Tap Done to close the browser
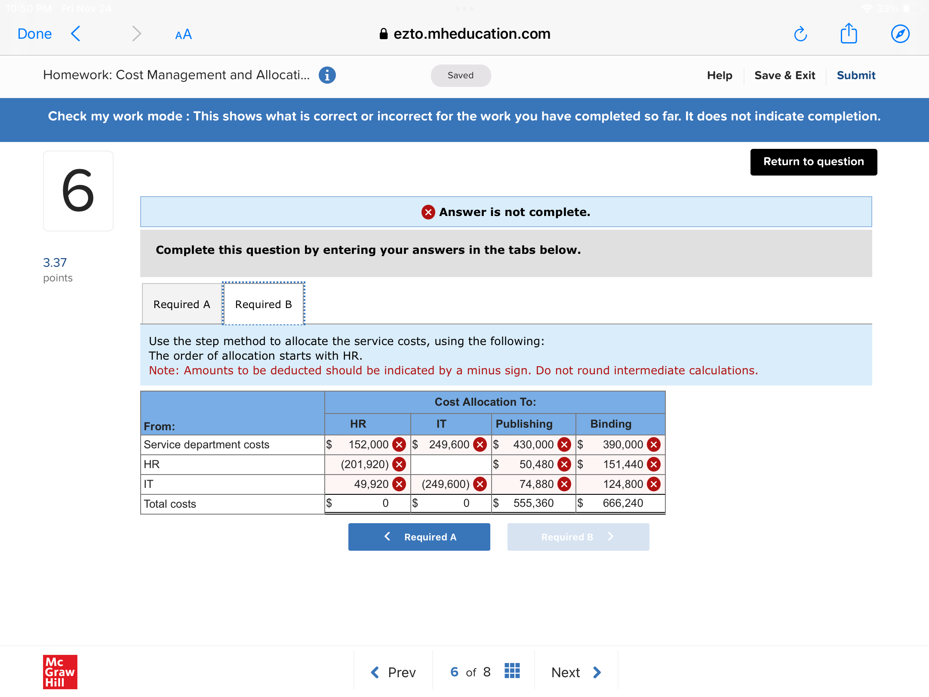This screenshot has width=929, height=697. 34,34
